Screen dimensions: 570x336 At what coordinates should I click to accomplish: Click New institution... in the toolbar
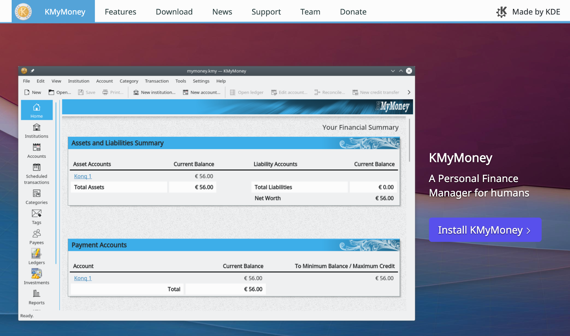pyautogui.click(x=154, y=92)
